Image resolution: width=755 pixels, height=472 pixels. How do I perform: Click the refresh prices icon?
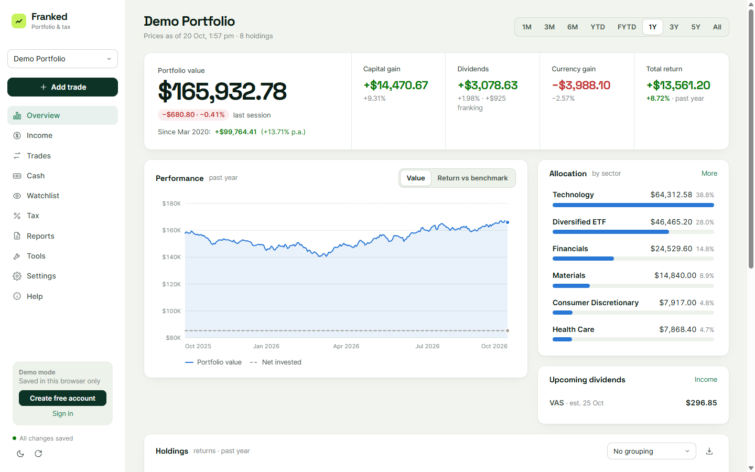coord(38,454)
